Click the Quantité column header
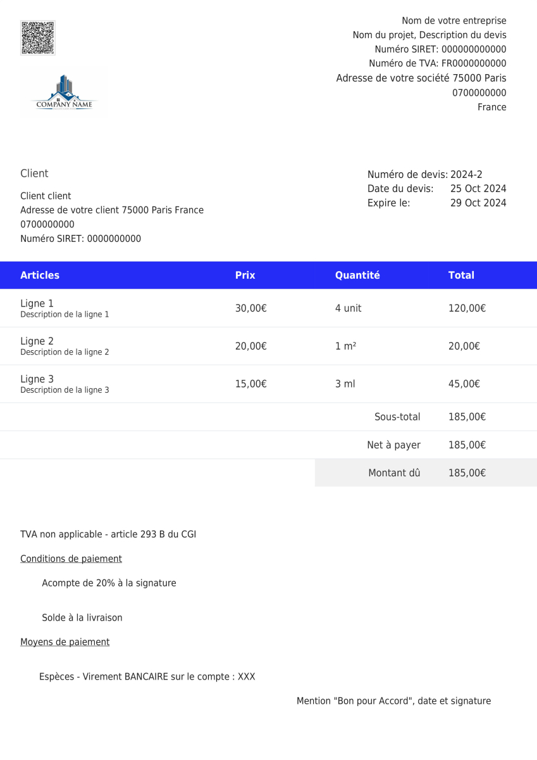537x760 pixels. click(x=357, y=275)
